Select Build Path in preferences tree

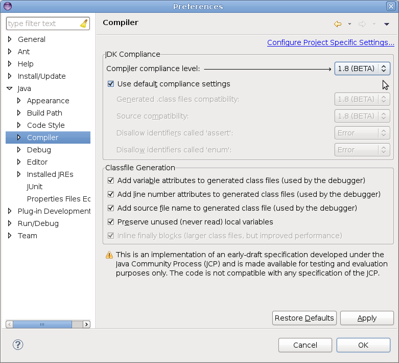tap(44, 113)
